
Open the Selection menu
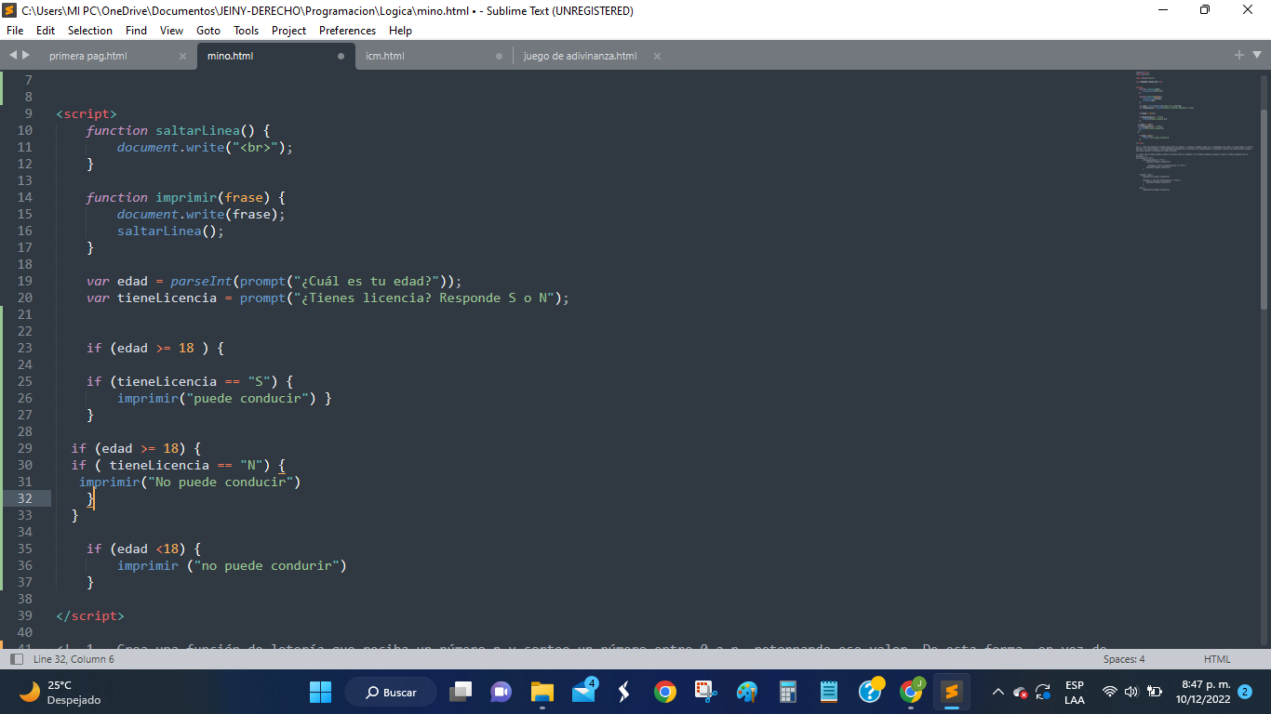point(90,31)
